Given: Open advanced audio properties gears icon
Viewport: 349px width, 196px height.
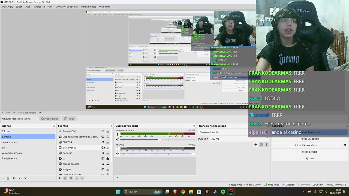Looking at the screenshot, I should point(117,178).
